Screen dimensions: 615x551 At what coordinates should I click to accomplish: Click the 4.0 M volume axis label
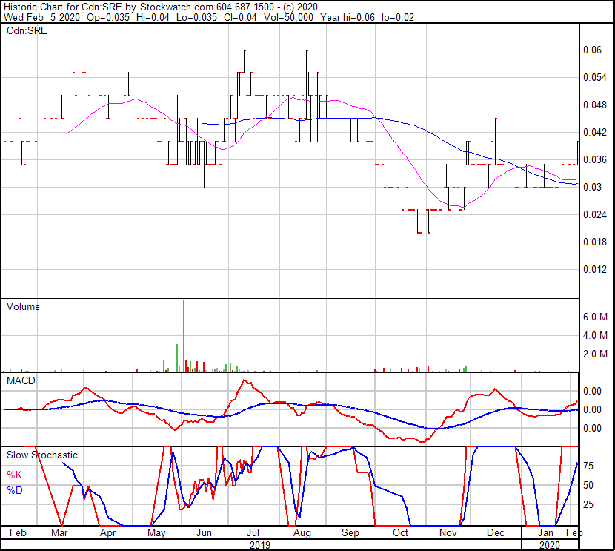click(x=595, y=335)
